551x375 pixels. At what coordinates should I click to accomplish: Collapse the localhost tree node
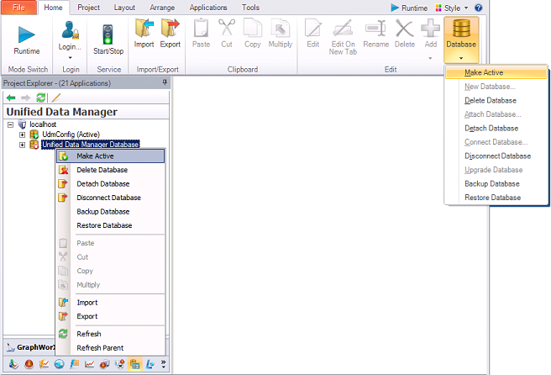[10, 124]
